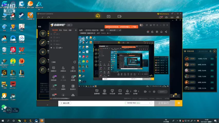Add a 多媒体 media source

(120, 92)
